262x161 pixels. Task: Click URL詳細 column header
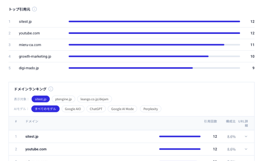[x=243, y=123]
